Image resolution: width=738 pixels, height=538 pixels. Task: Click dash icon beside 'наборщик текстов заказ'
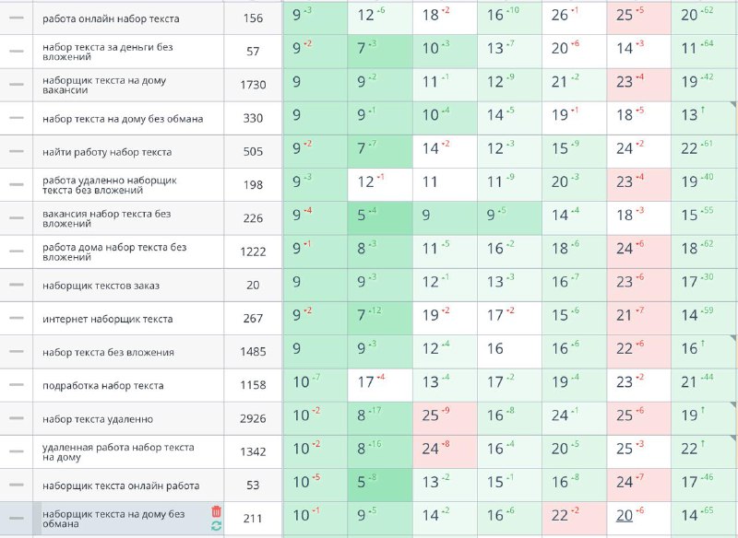[x=17, y=285]
